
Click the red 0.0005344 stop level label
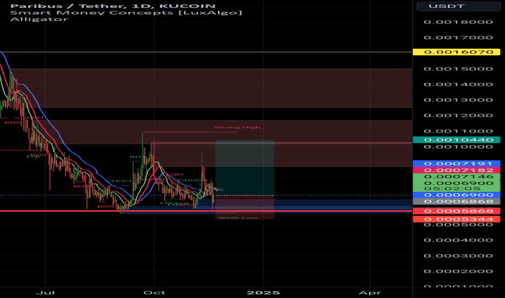click(x=456, y=219)
